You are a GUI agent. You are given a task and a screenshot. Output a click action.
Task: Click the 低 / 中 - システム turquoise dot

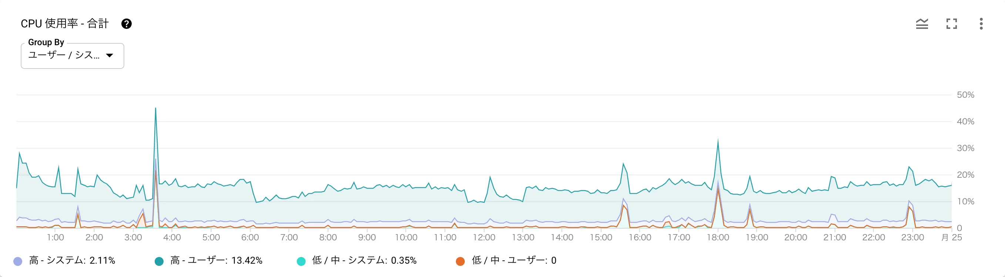(301, 261)
